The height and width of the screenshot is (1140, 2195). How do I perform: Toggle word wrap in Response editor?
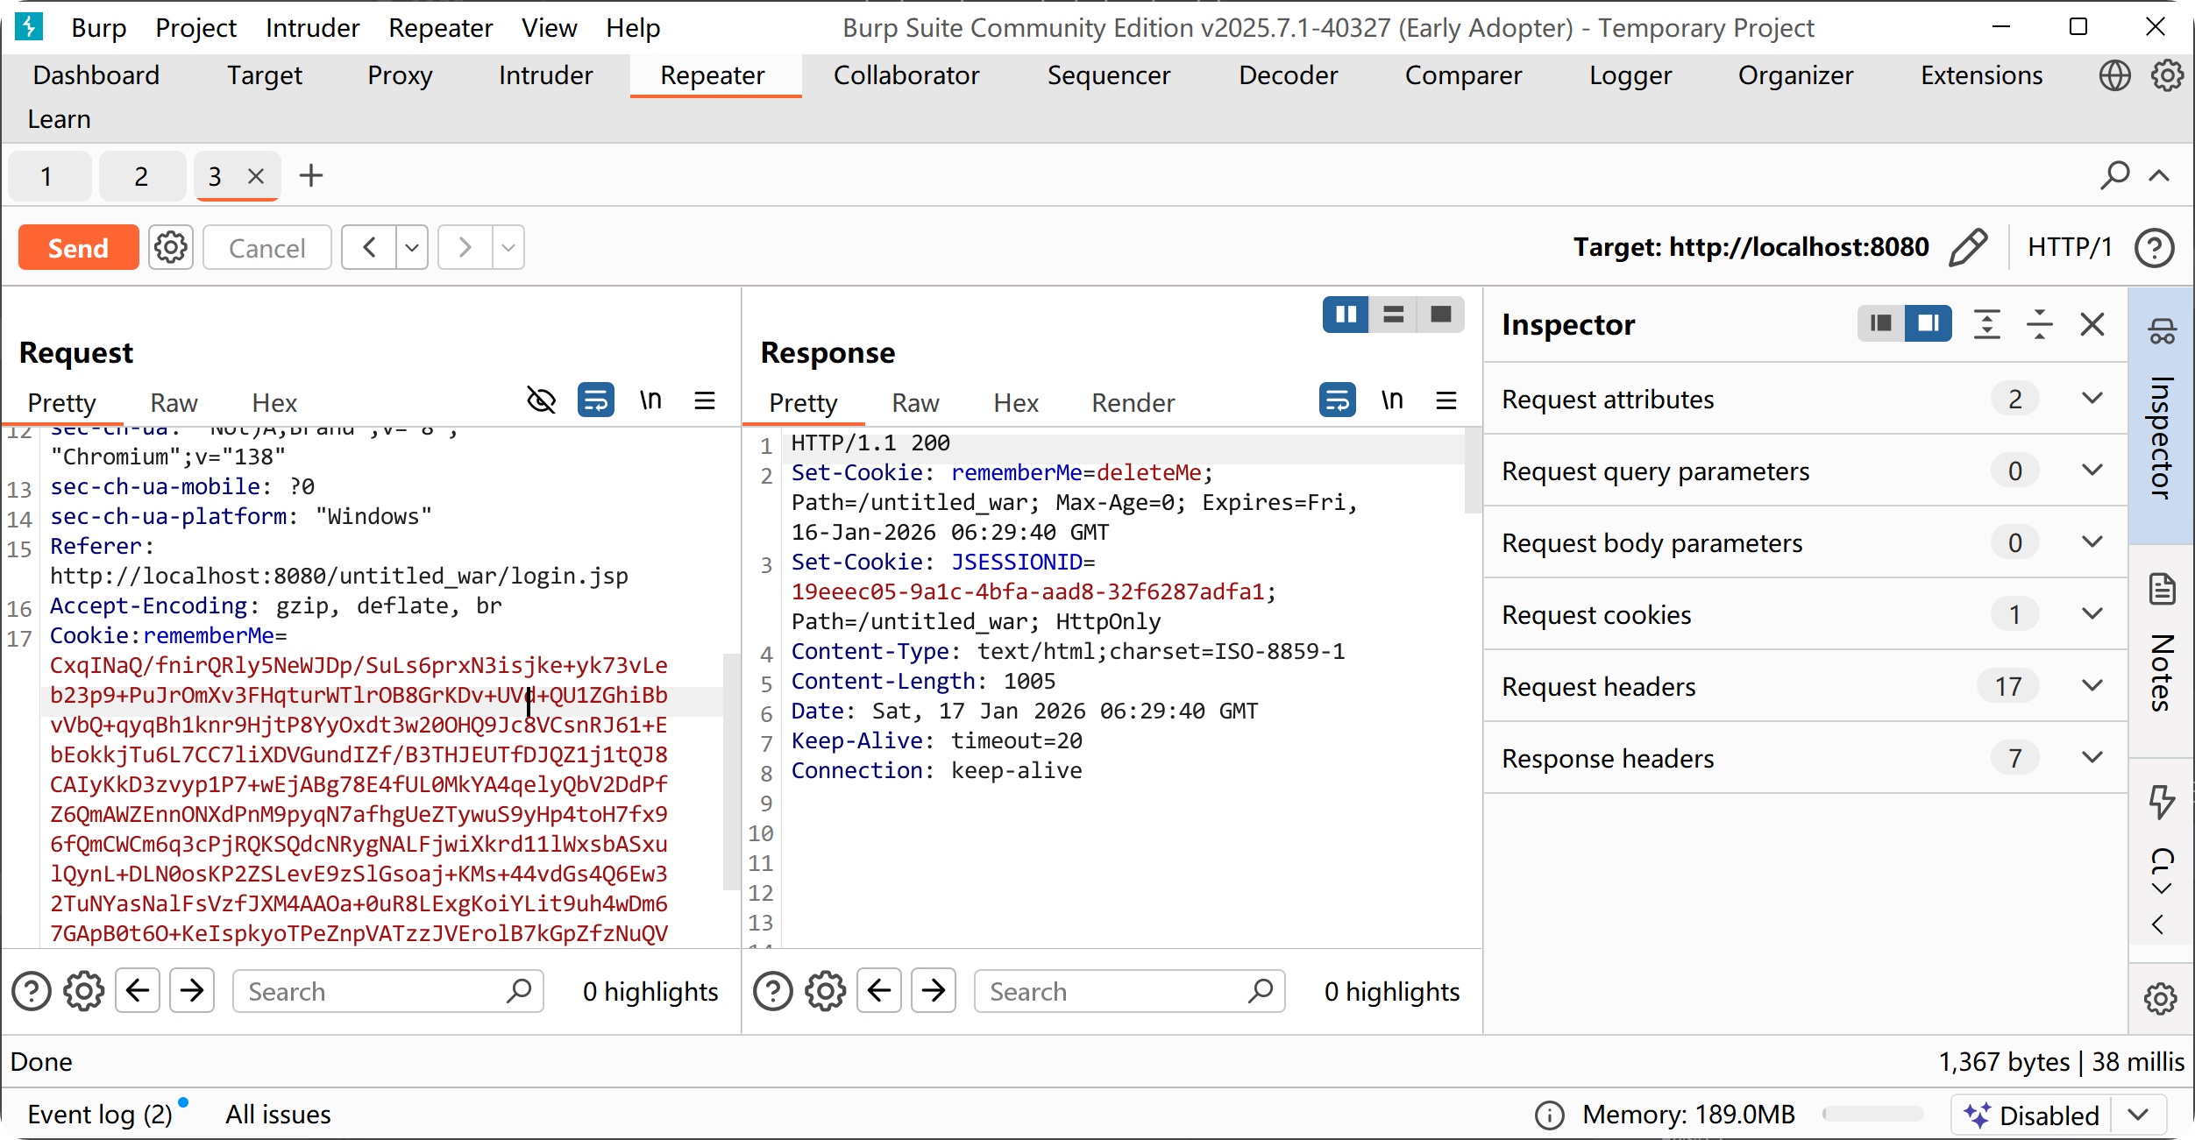coord(1338,400)
